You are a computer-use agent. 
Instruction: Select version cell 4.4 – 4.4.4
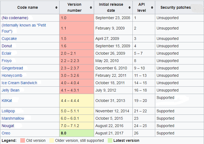click(x=76, y=101)
